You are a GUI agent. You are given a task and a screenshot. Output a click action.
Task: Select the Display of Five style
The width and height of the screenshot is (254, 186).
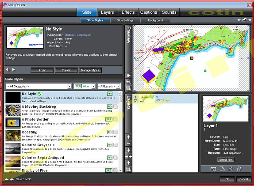pos(62,170)
